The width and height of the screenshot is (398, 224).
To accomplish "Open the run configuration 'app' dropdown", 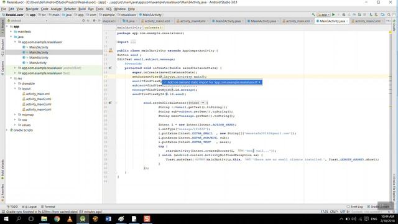I will [323, 15].
